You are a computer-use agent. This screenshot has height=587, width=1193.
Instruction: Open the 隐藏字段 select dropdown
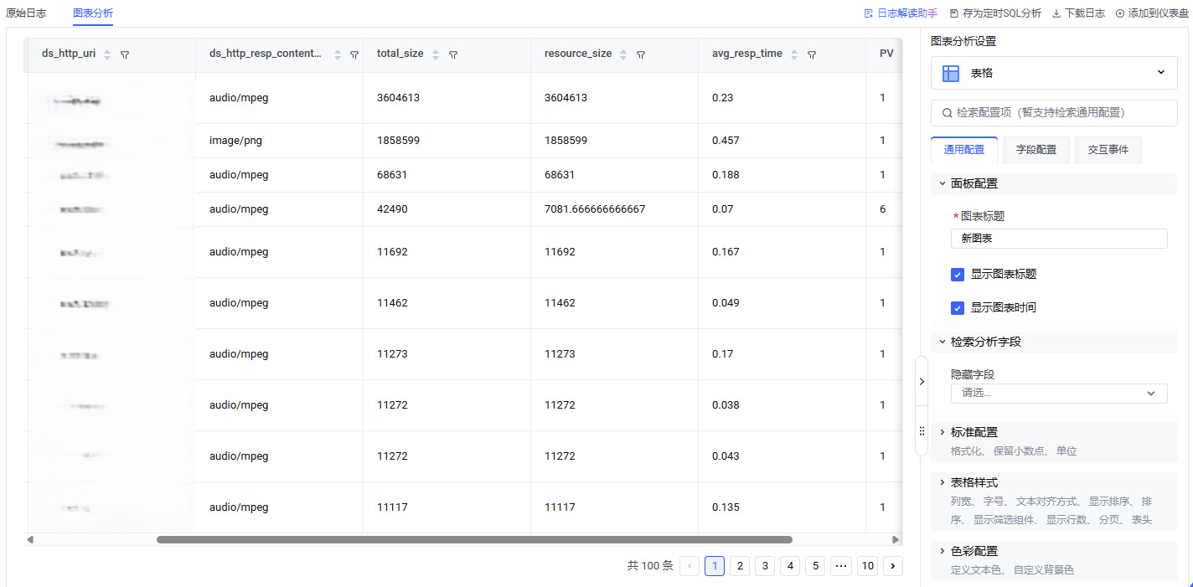1058,394
